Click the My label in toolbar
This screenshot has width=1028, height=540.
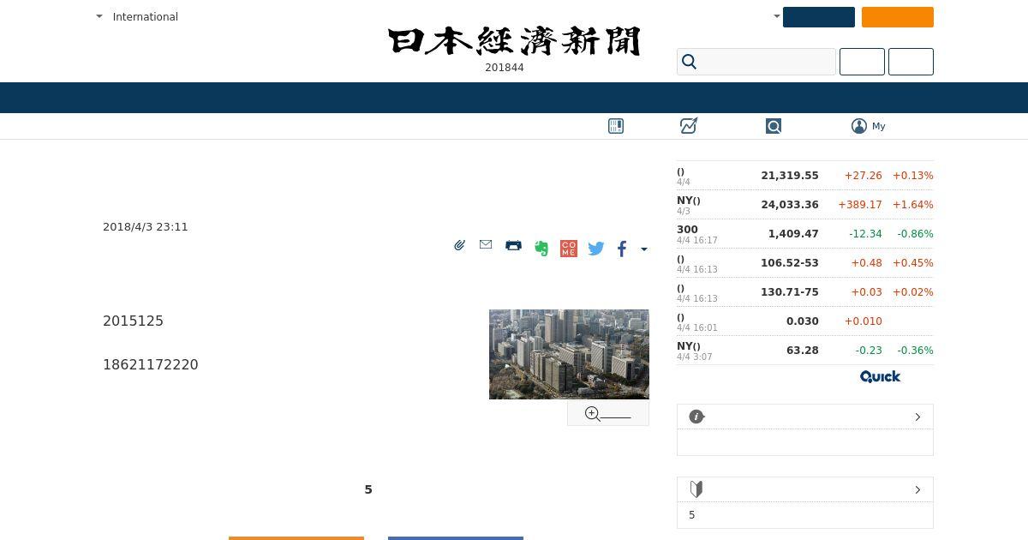click(x=879, y=126)
